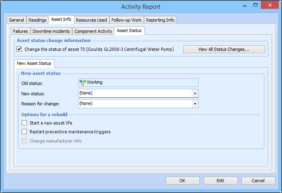
Task: Switch to the General tab
Action: pyautogui.click(x=16, y=20)
